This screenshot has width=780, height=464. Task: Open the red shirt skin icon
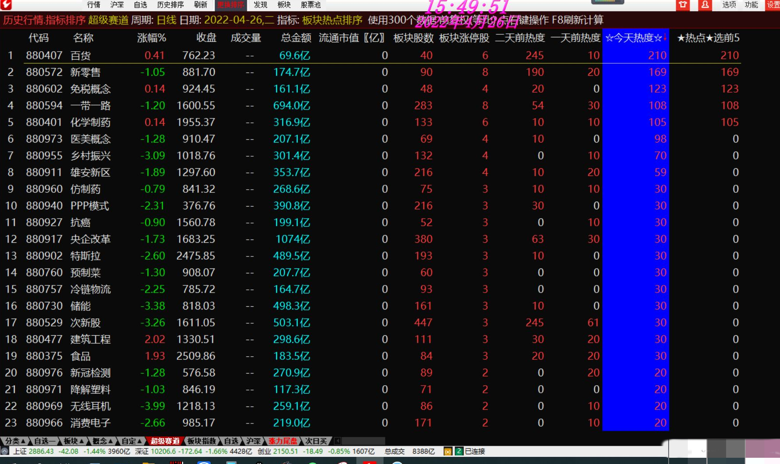[682, 5]
